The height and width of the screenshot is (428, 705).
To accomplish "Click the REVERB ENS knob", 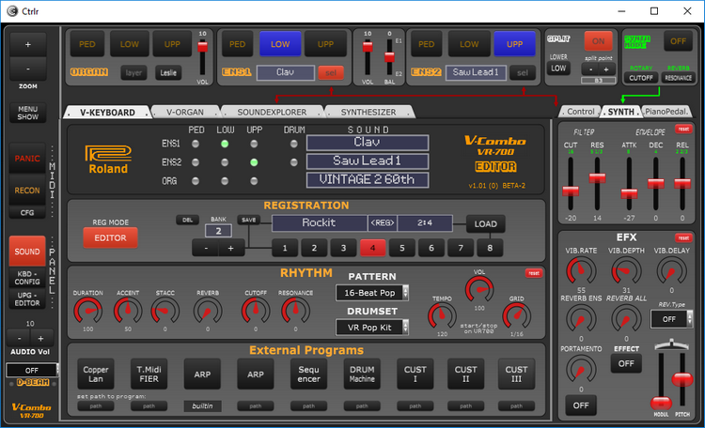I will (x=581, y=320).
